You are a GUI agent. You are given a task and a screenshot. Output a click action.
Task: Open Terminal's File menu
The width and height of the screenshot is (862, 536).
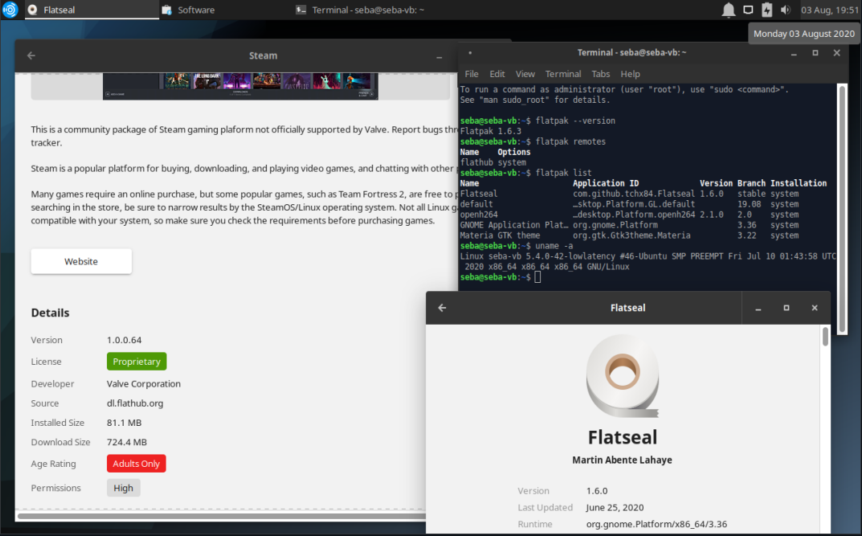(472, 73)
